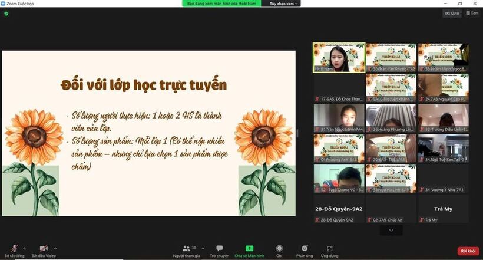Click the red Rời khỏi leave button
The width and height of the screenshot is (483, 260).
pos(468,251)
